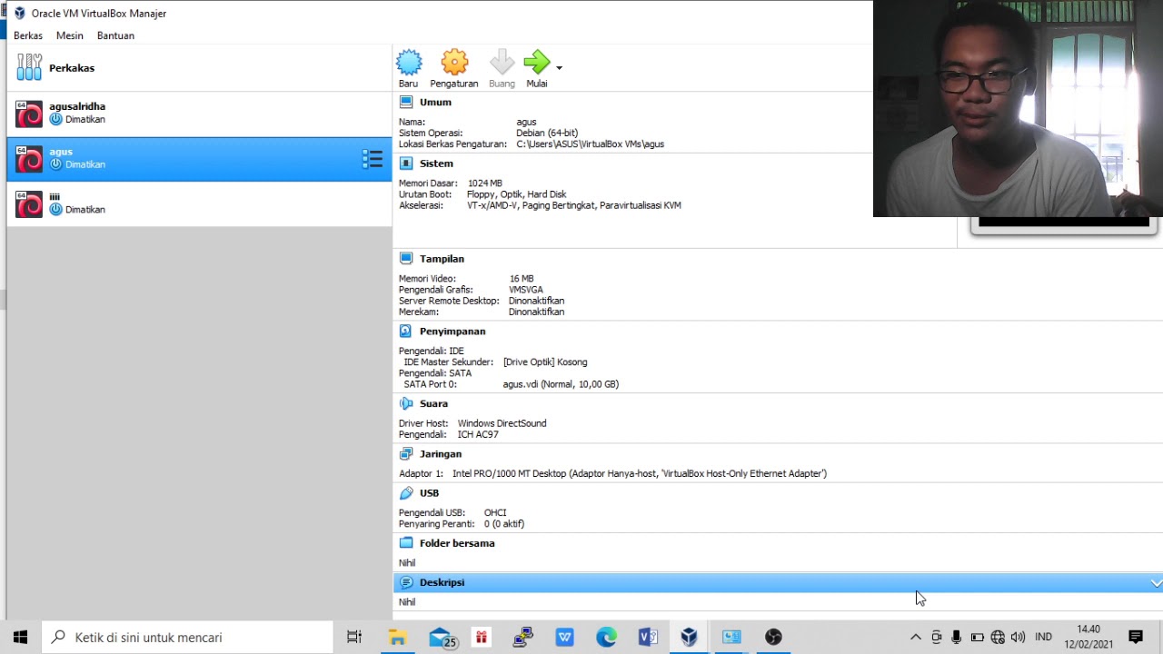Open the OBS Studio taskbar icon

tap(773, 637)
